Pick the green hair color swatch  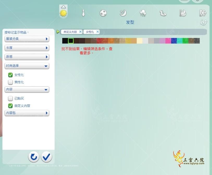pos(185,41)
